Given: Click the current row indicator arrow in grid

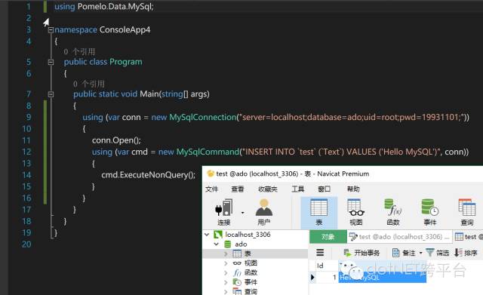Looking at the screenshot, I should tap(312, 278).
